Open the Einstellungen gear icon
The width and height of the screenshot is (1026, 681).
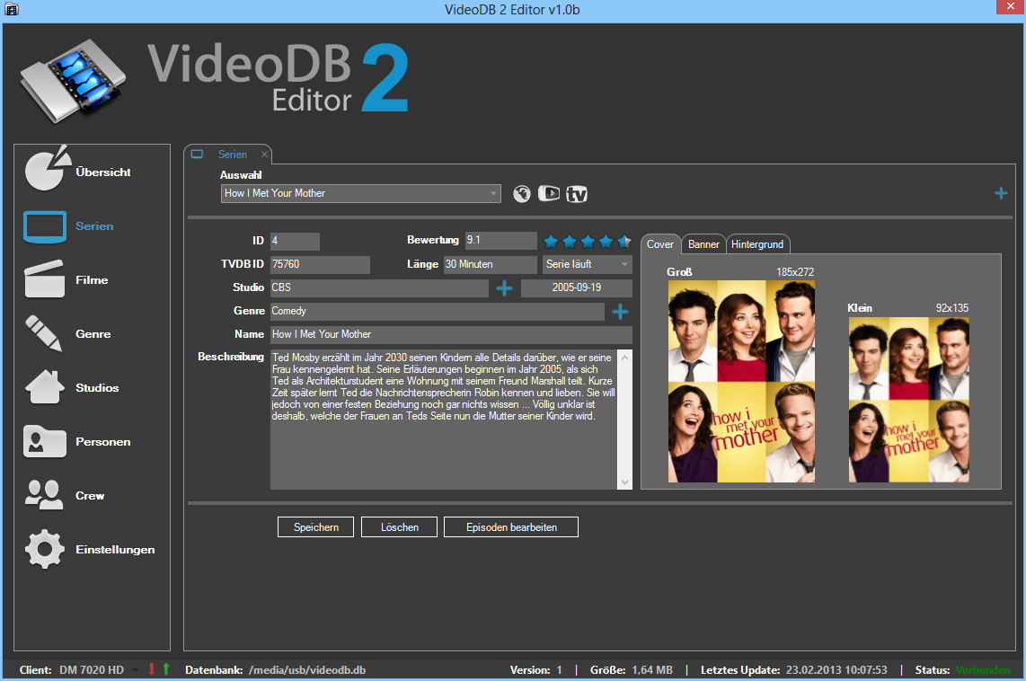pos(45,549)
